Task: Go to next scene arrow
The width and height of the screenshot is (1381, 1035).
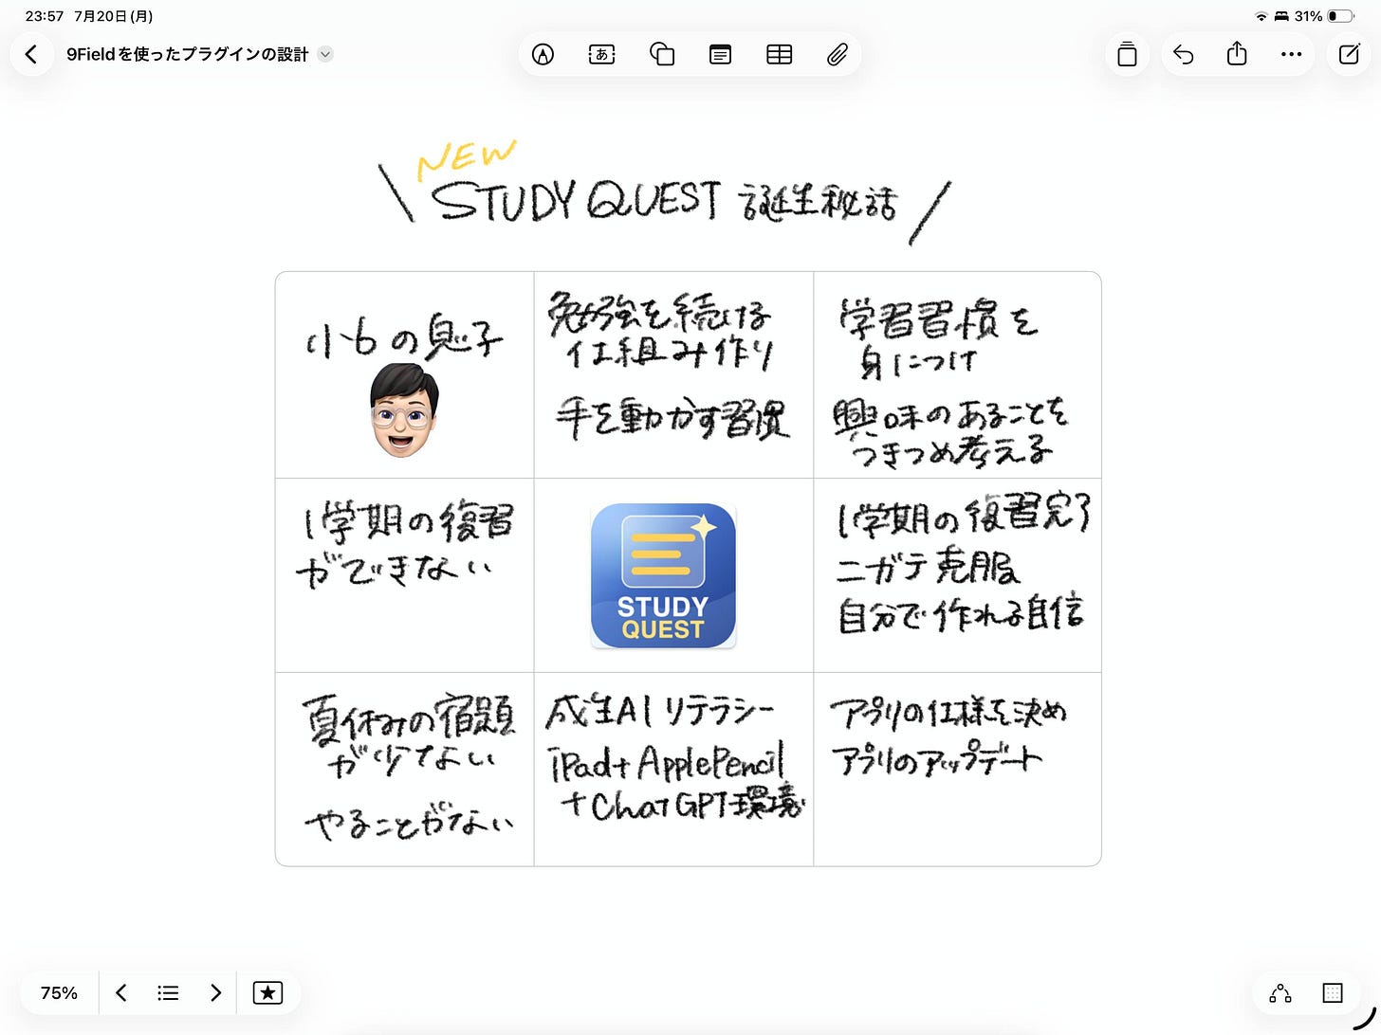Action: click(215, 992)
